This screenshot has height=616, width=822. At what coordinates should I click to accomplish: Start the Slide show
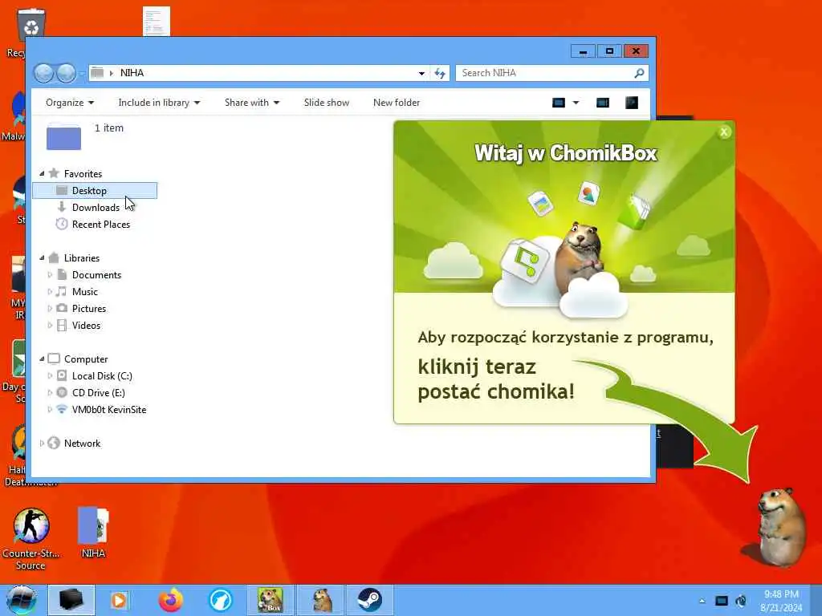(327, 103)
